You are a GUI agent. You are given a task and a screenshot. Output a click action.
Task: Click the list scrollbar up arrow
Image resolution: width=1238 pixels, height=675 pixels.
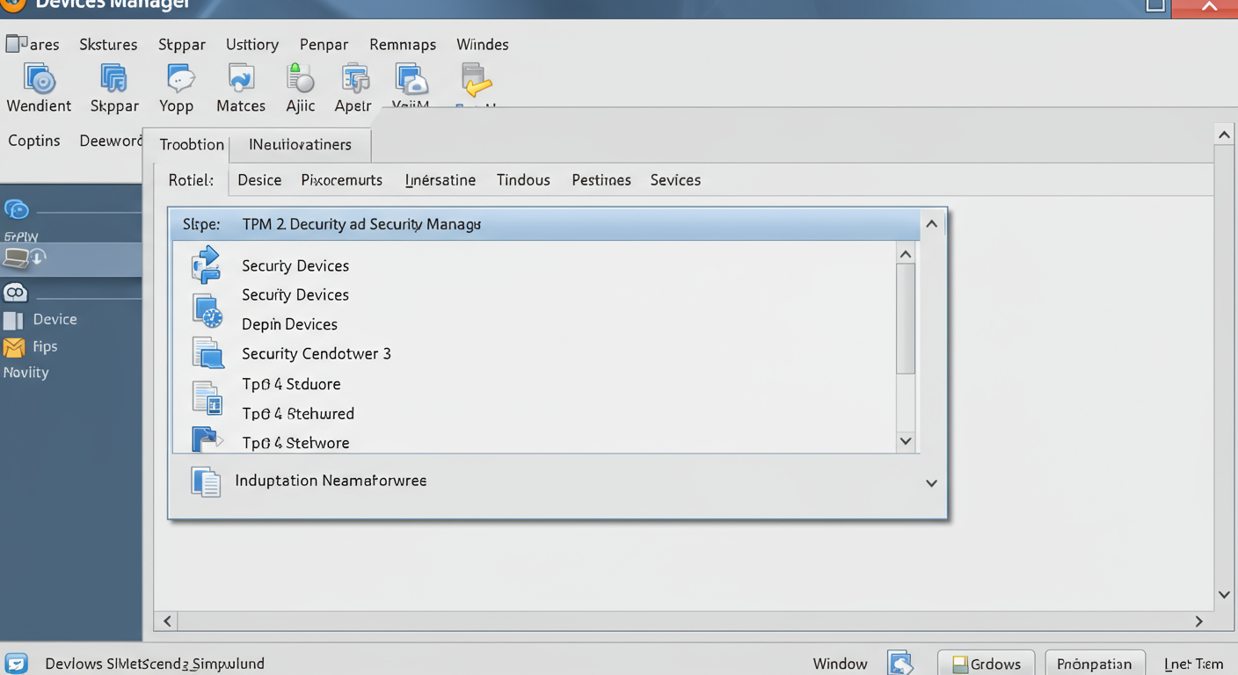[x=906, y=254]
